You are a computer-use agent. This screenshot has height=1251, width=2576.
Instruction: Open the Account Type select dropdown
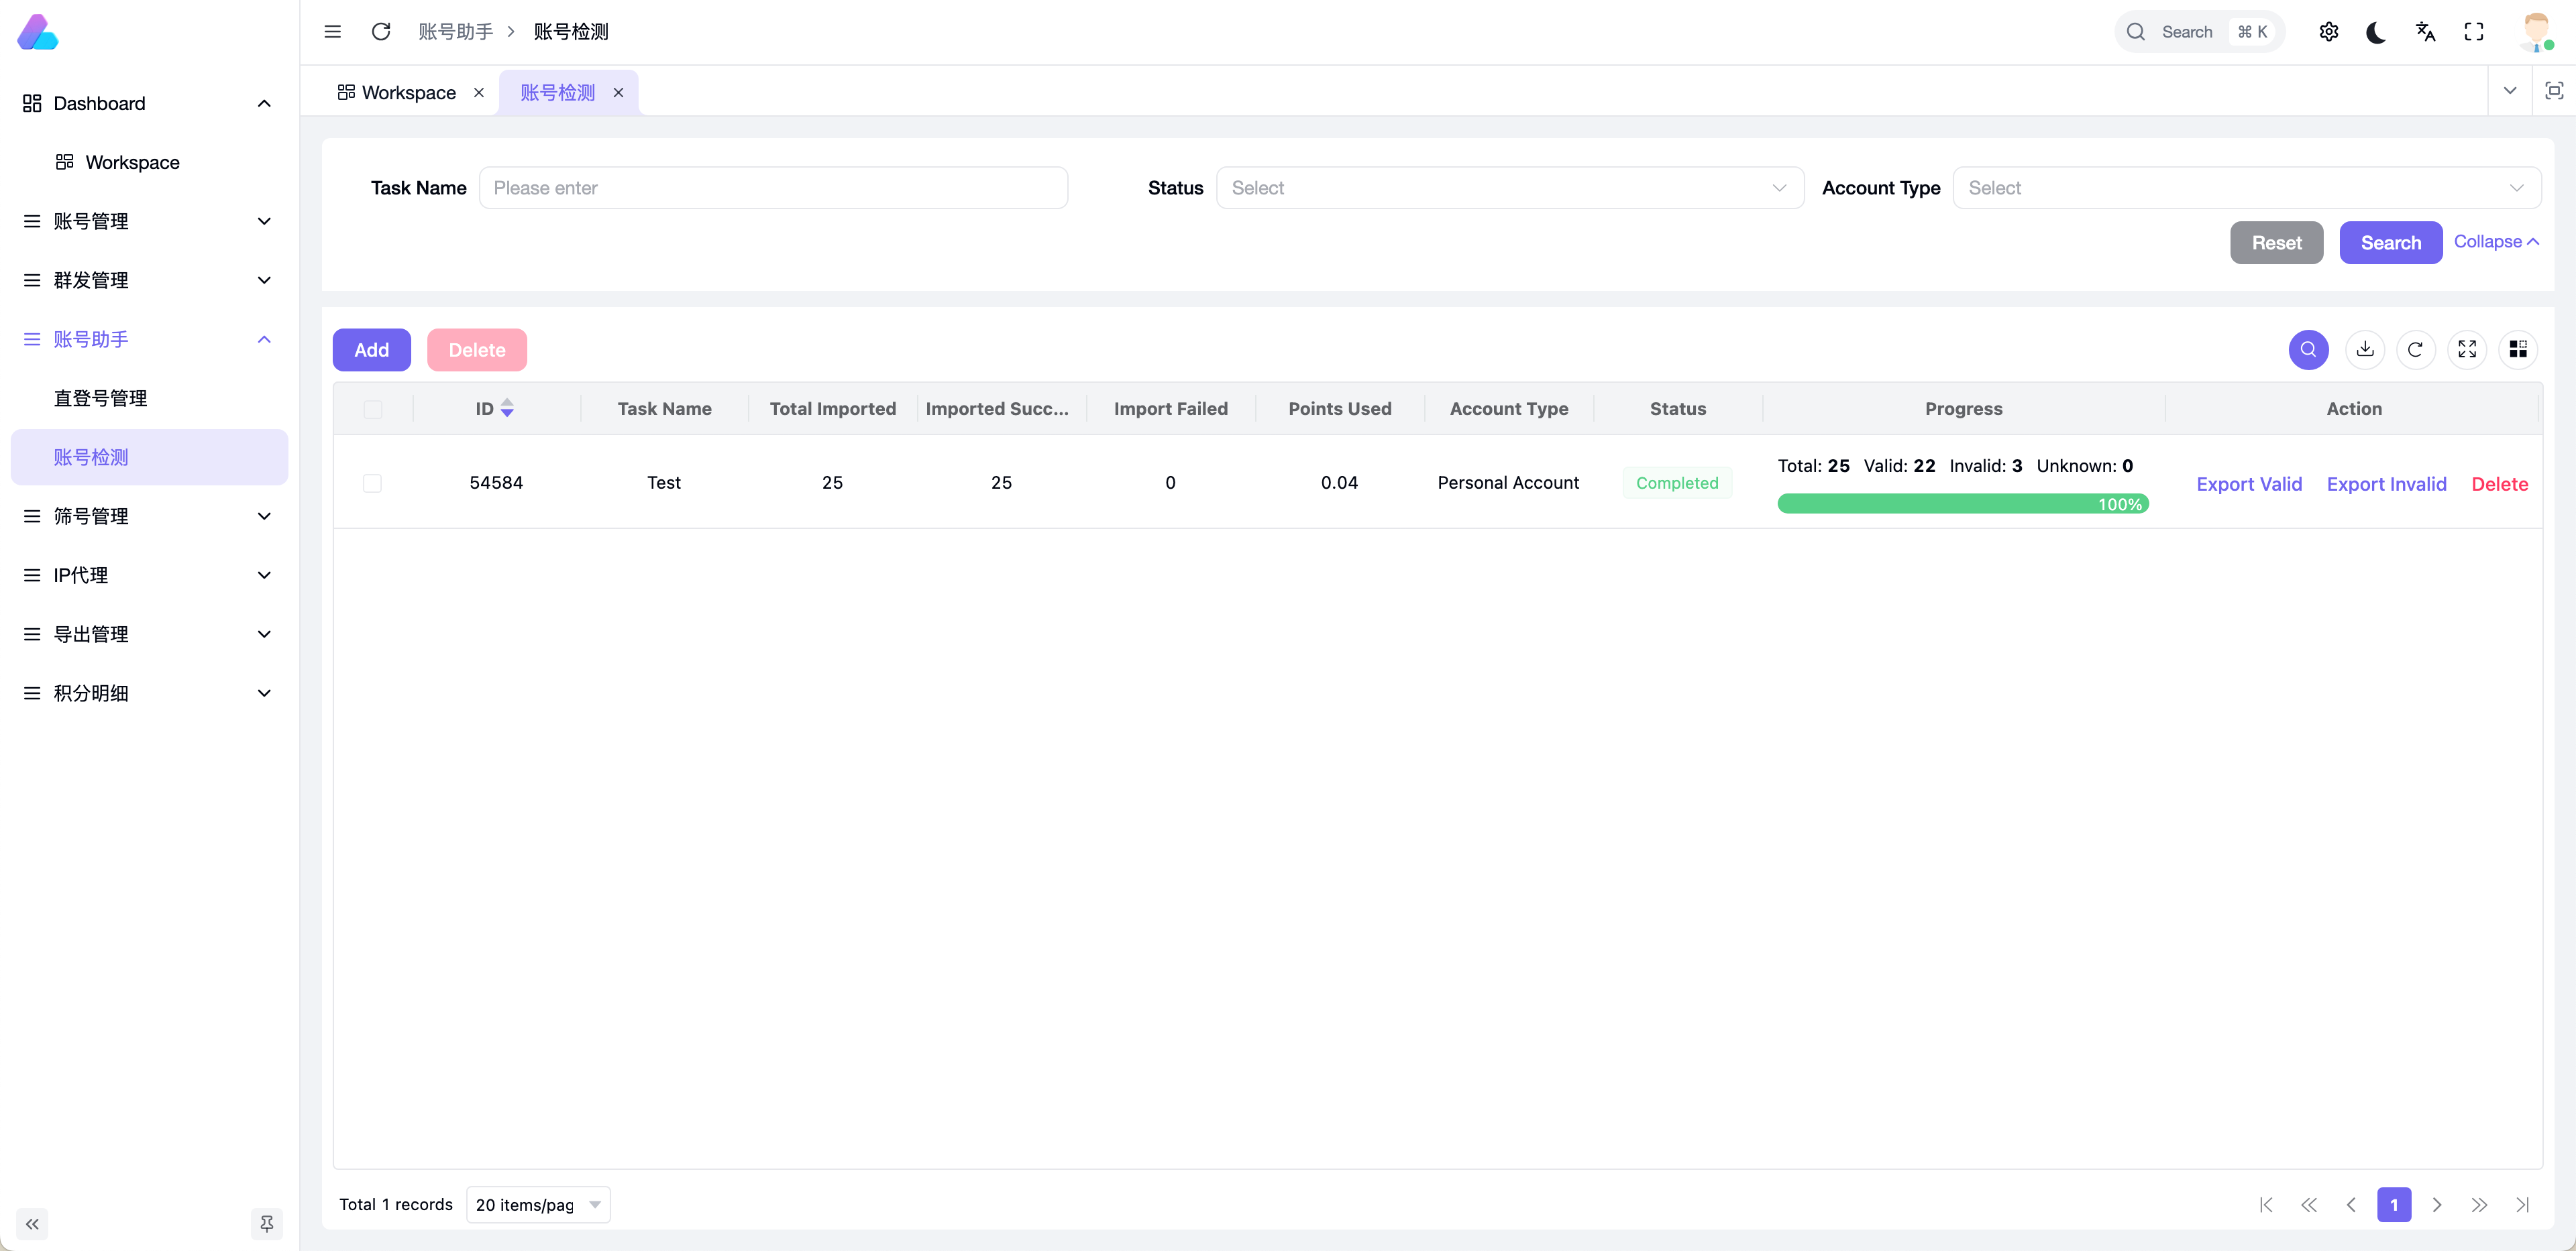click(2245, 188)
